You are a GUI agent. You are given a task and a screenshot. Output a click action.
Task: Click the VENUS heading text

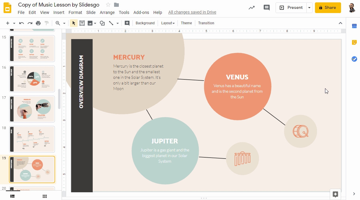(237, 77)
